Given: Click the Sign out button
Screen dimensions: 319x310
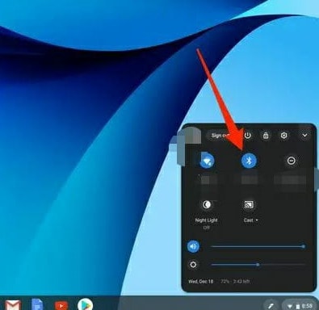Looking at the screenshot, I should 220,136.
